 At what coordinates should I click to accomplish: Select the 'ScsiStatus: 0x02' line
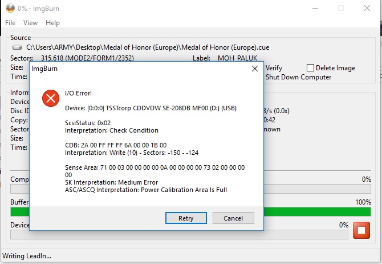coord(88,123)
